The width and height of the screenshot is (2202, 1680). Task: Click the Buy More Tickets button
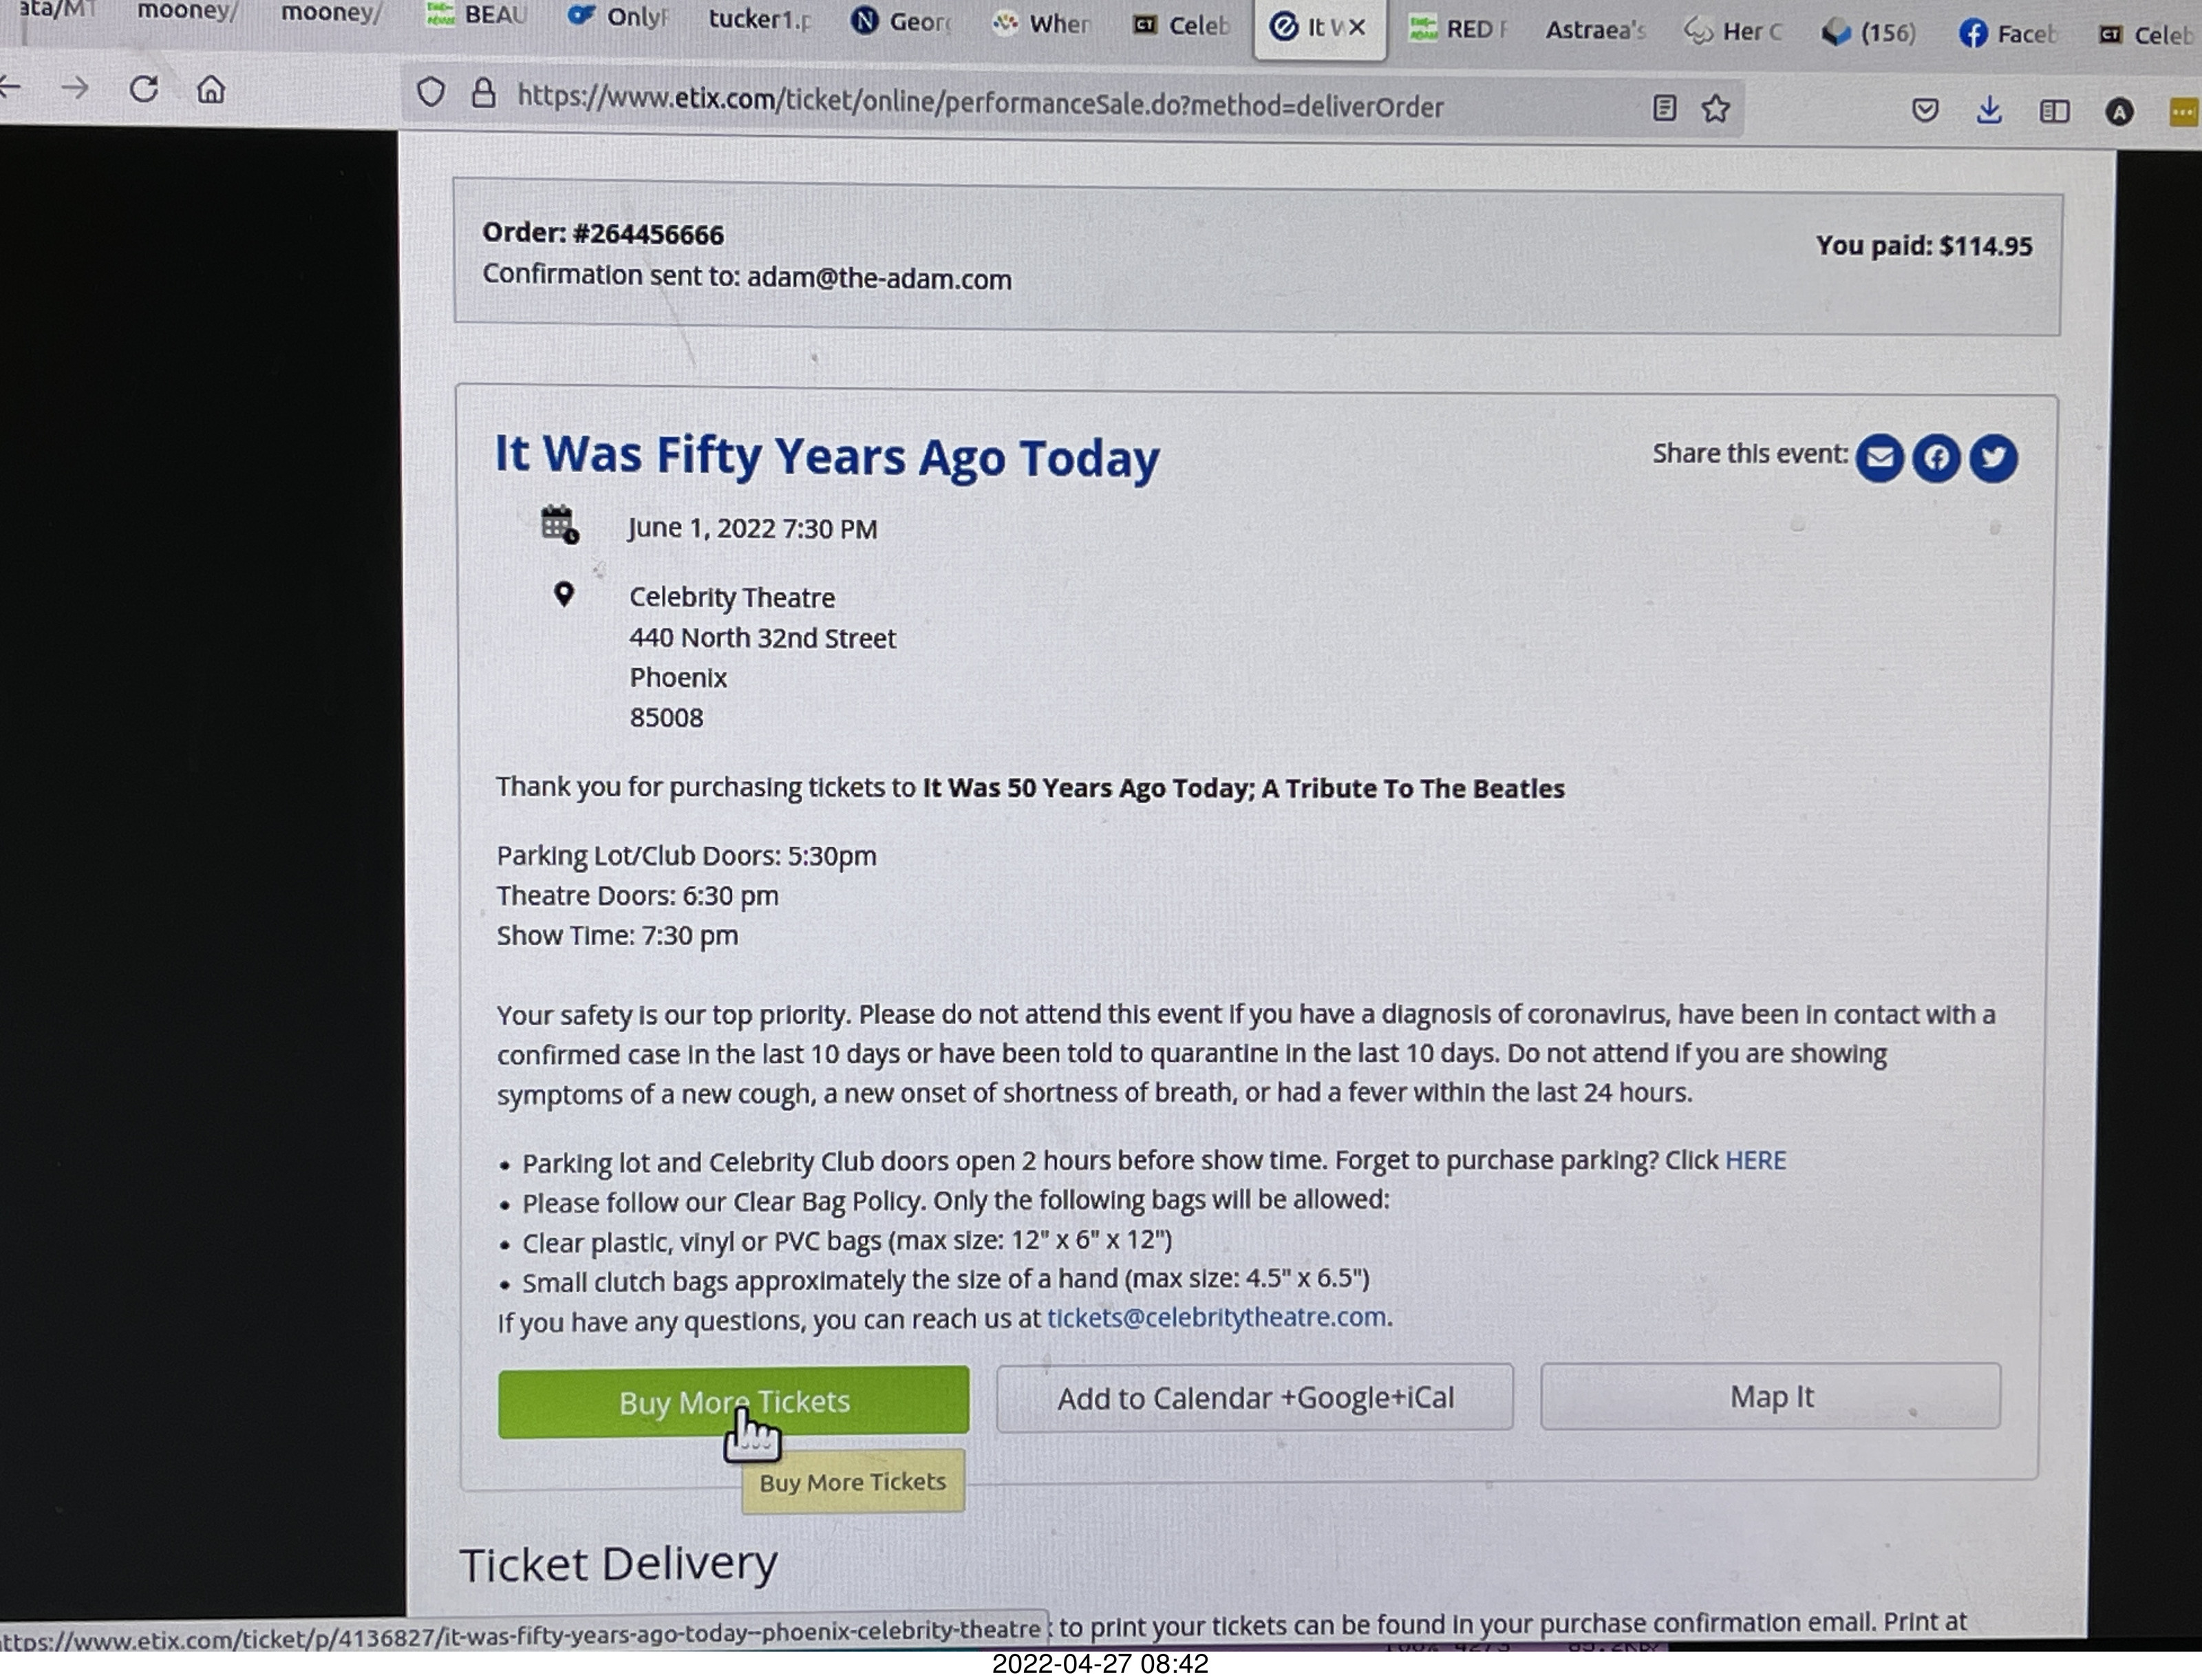tap(733, 1402)
